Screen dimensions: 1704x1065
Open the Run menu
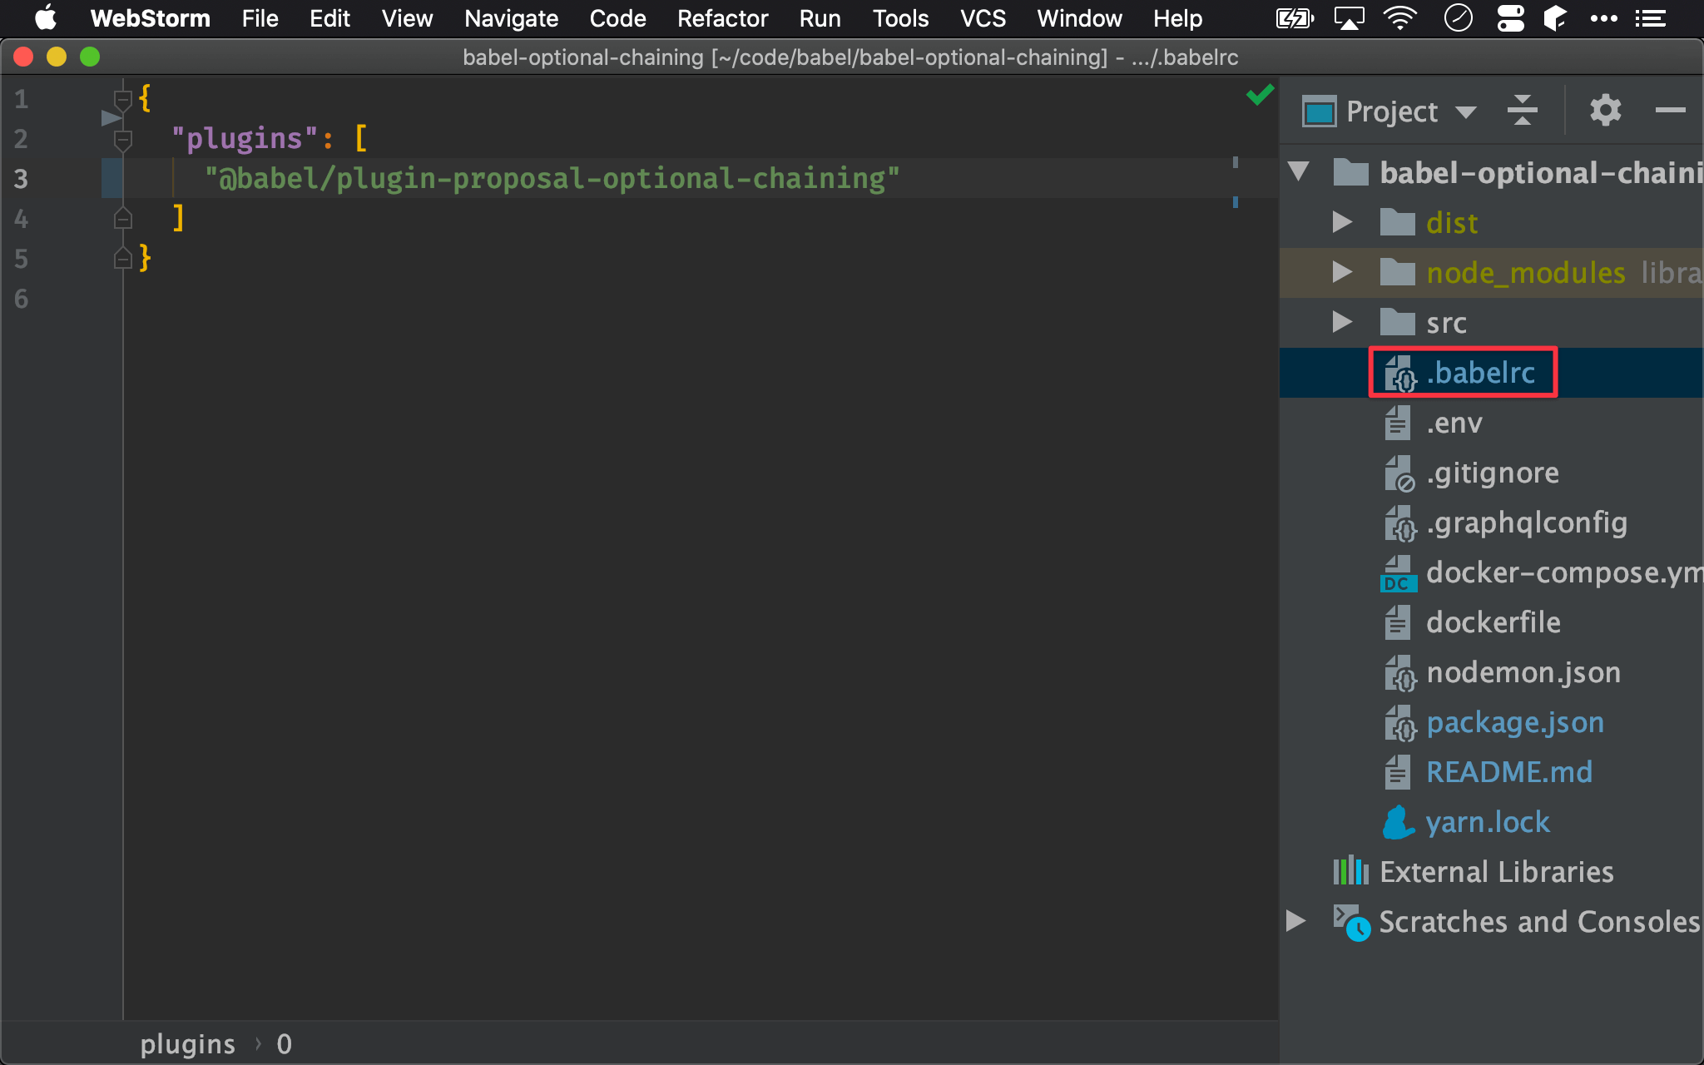click(820, 18)
